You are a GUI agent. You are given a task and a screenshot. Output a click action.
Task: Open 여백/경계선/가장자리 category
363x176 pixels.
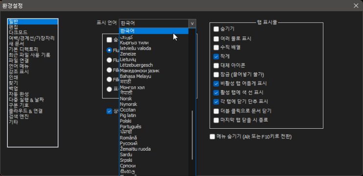[x=33, y=38]
